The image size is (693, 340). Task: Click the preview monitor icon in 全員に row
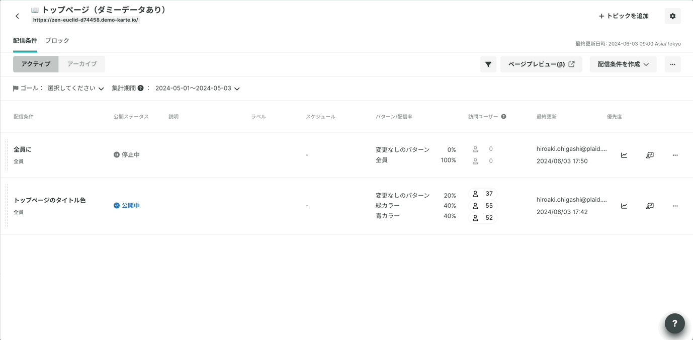click(x=650, y=155)
